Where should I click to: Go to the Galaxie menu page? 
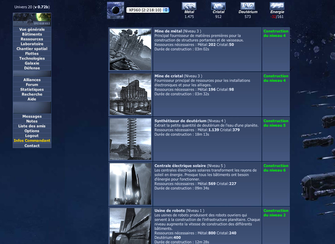tap(32, 63)
